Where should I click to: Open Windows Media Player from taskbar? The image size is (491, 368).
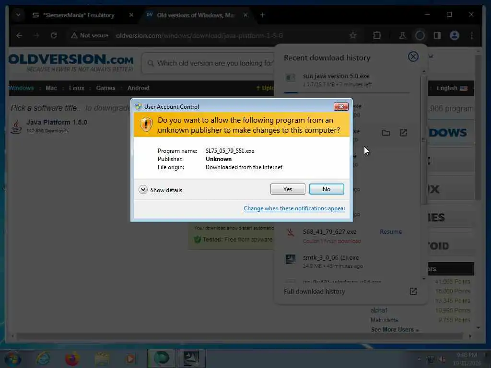pos(130,359)
